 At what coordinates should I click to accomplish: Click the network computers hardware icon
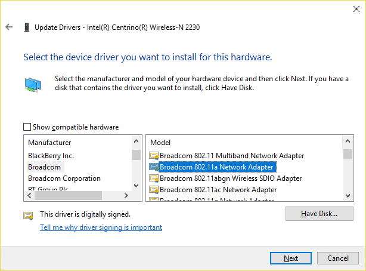pos(33,85)
